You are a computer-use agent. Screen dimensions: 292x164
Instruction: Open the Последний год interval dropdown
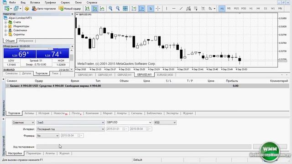(x=71, y=129)
